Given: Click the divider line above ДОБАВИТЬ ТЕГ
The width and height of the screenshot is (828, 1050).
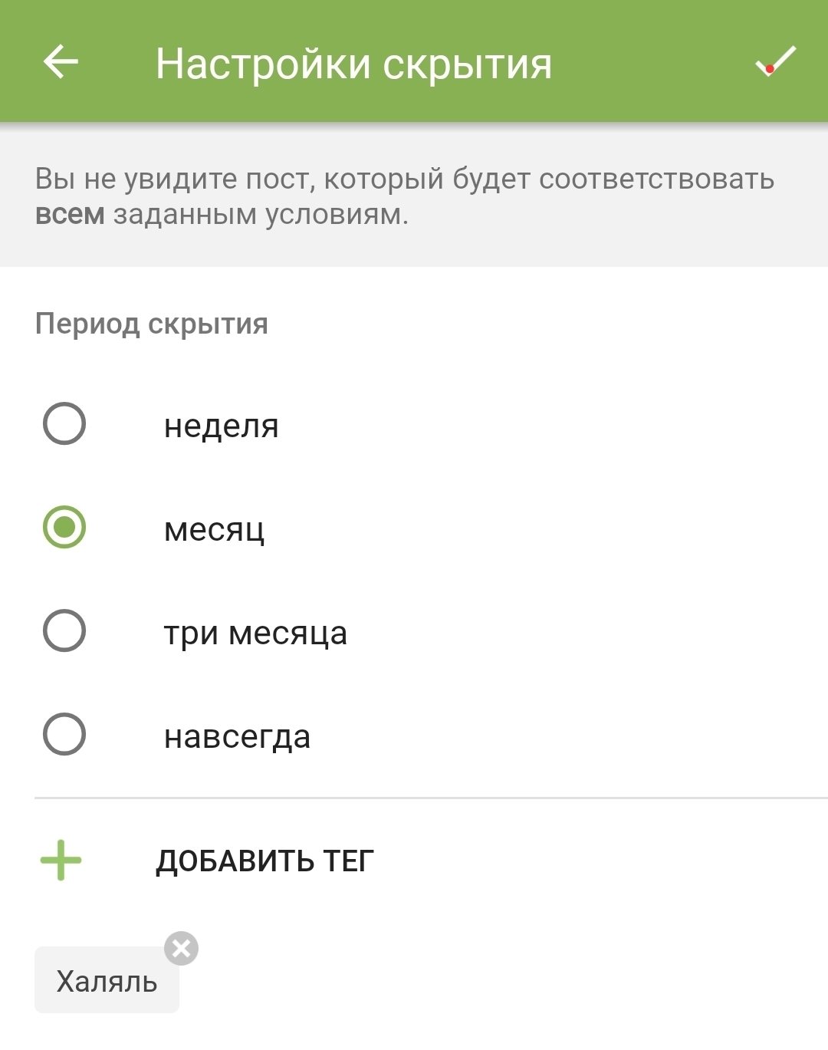Looking at the screenshot, I should [x=429, y=798].
